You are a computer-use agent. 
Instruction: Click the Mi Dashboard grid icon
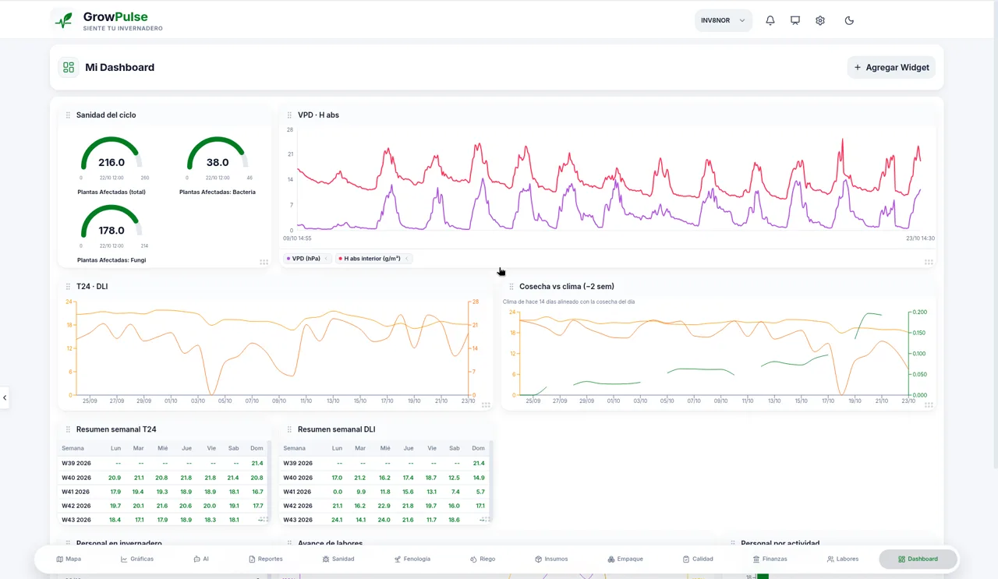[69, 68]
